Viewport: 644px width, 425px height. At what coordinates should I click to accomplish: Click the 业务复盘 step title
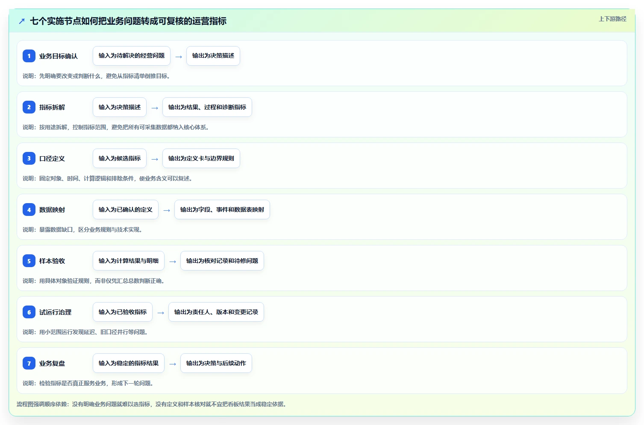[x=52, y=363]
